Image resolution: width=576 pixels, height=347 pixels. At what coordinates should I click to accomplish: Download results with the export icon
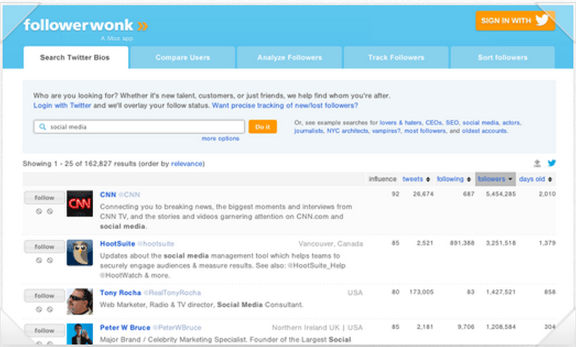tap(537, 163)
